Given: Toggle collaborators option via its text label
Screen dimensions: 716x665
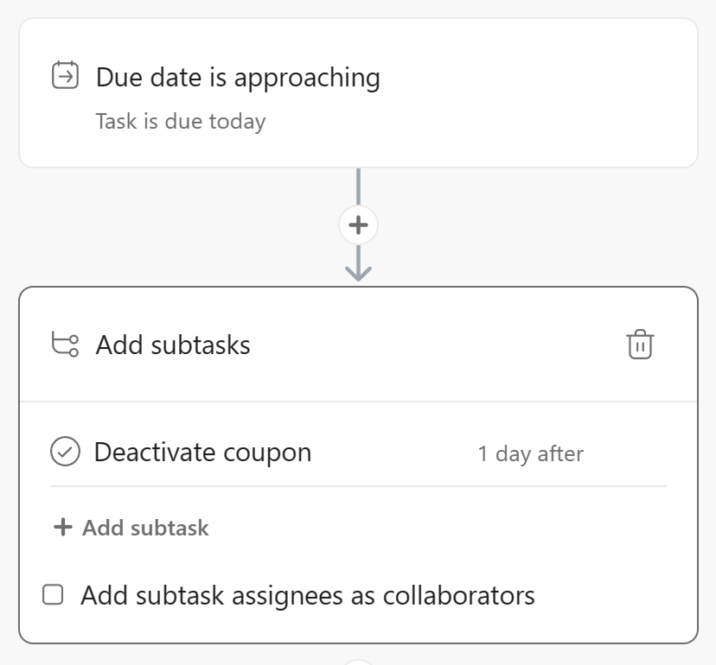Looking at the screenshot, I should click(x=308, y=596).
